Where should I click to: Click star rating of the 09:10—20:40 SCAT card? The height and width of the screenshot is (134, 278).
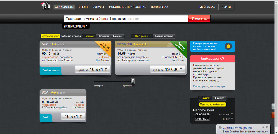coord(58,93)
